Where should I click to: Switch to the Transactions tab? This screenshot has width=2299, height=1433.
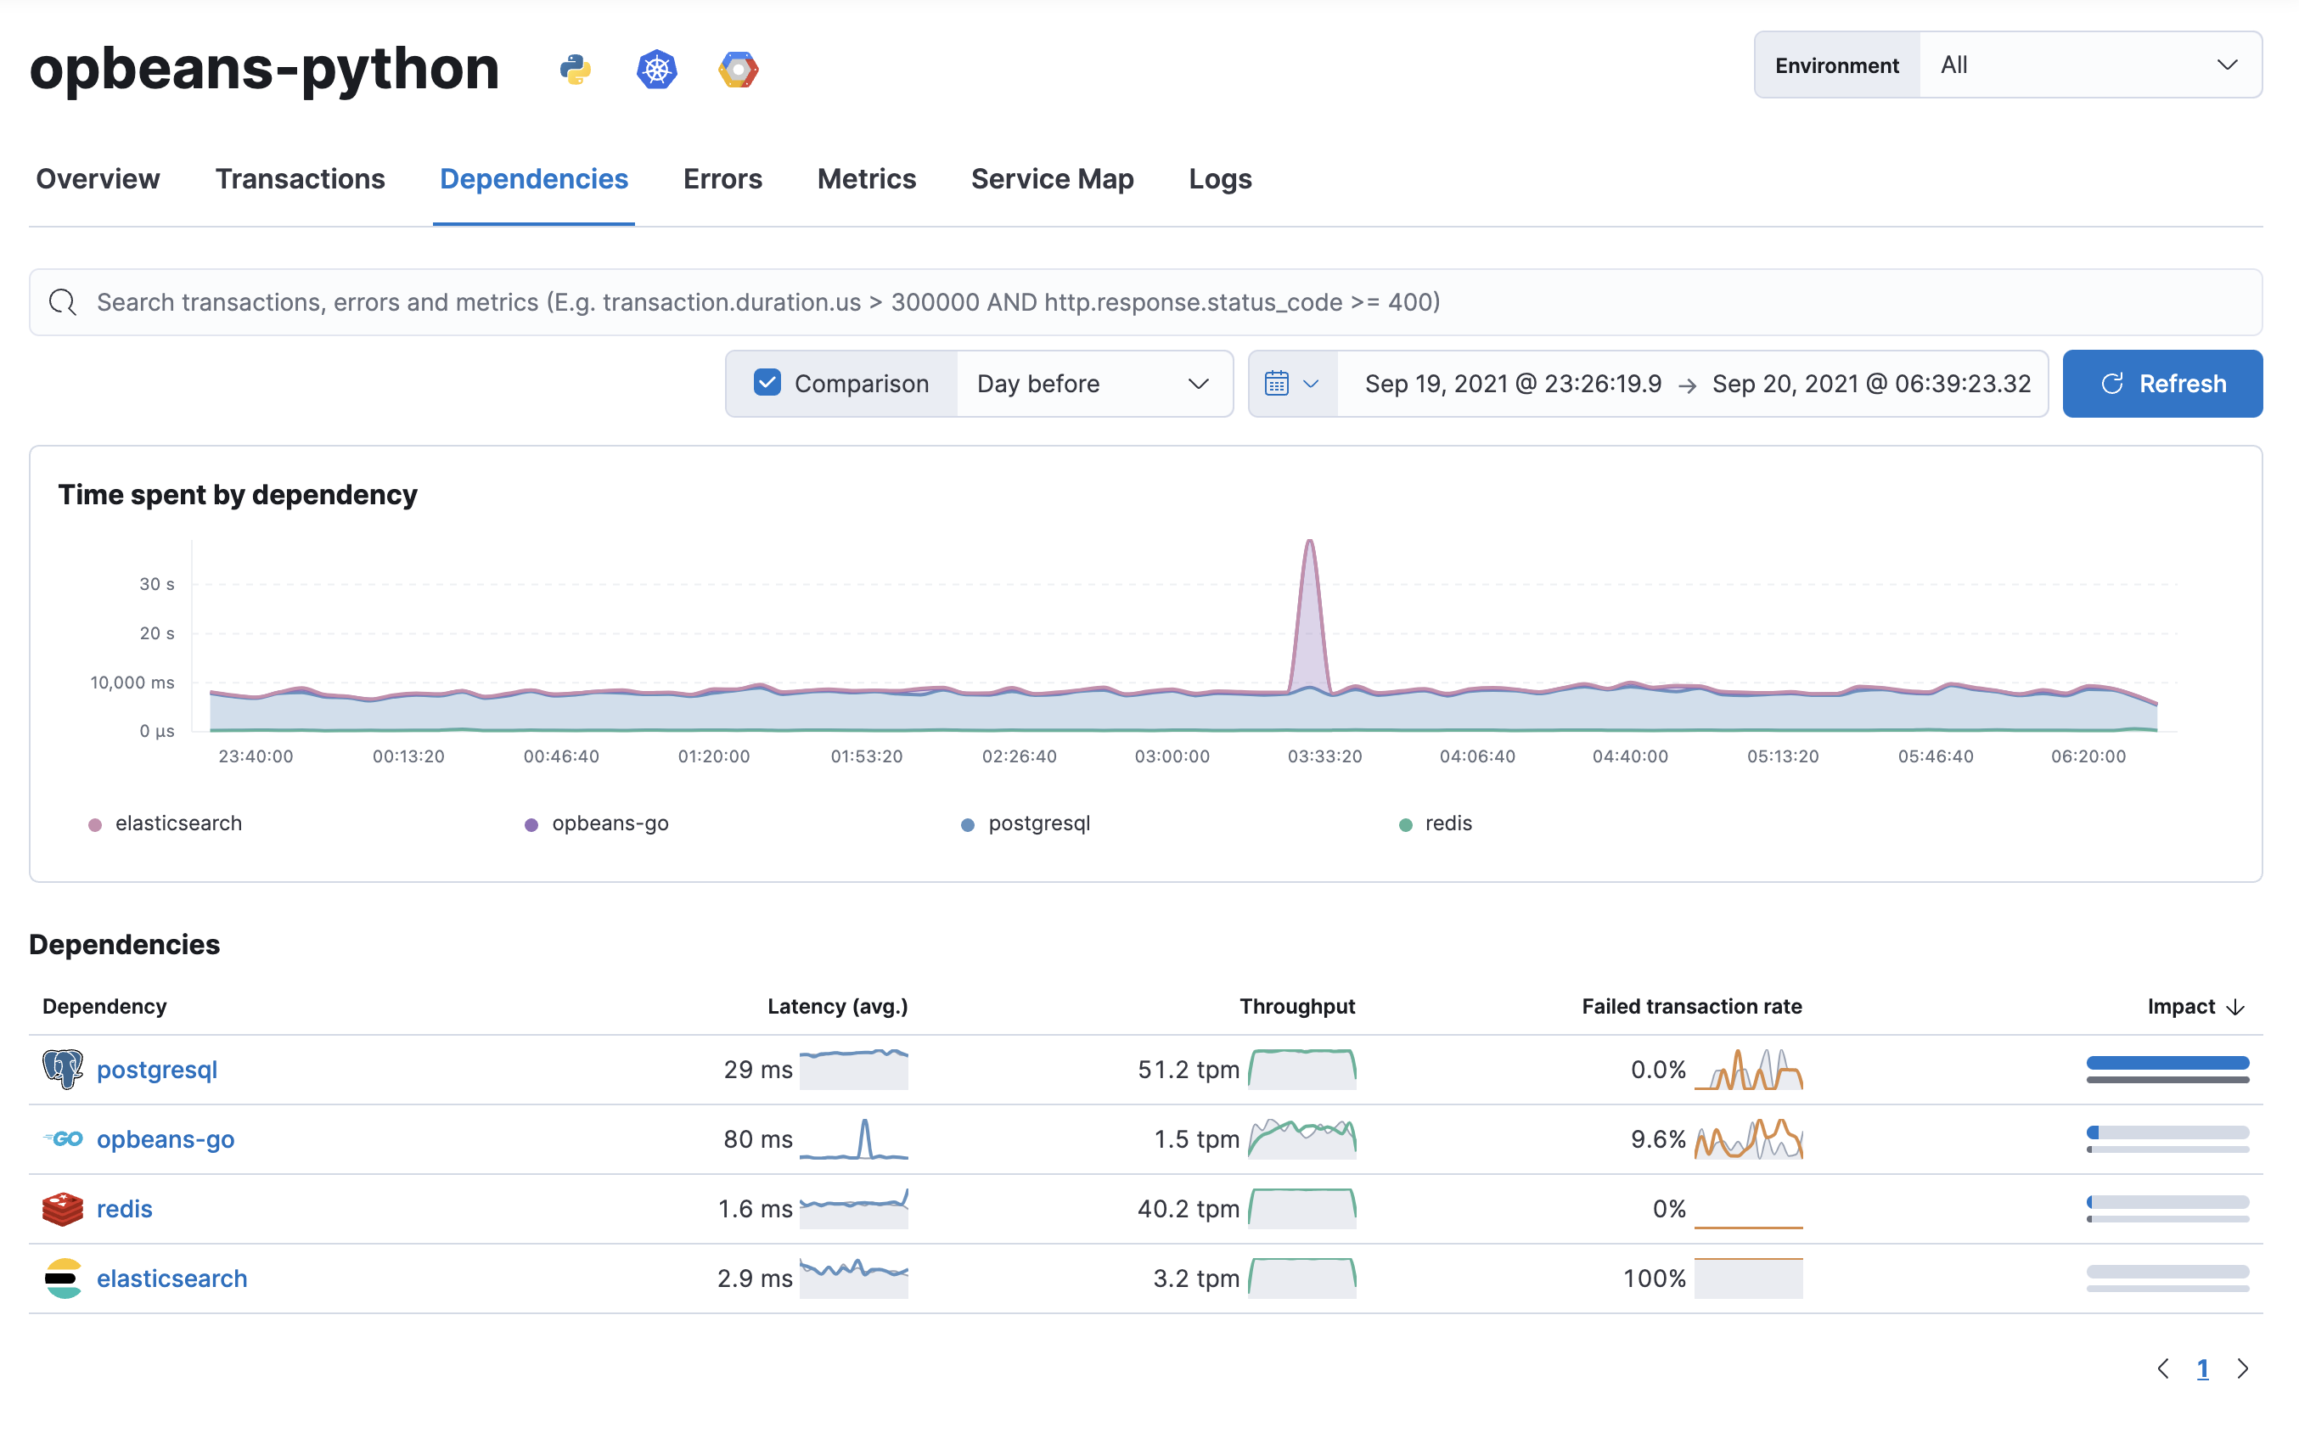(x=299, y=178)
